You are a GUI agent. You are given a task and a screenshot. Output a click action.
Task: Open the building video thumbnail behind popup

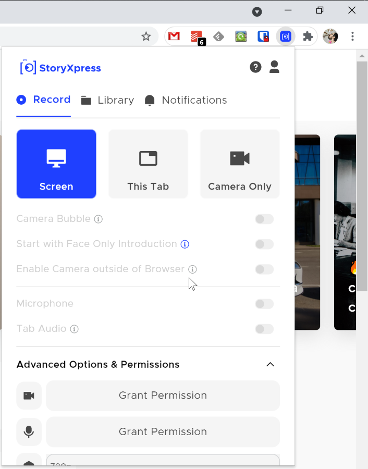point(308,232)
